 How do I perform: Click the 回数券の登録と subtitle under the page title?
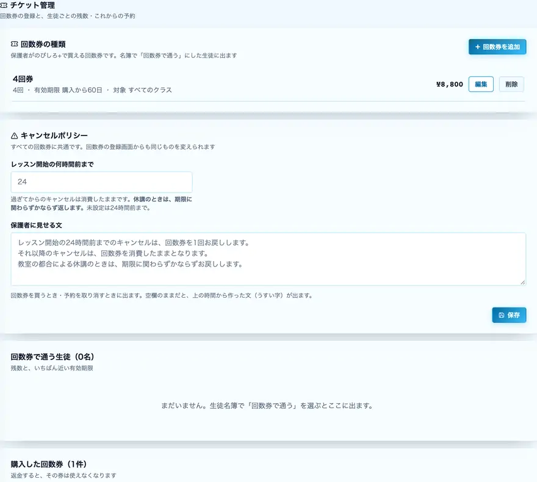pyautogui.click(x=68, y=16)
